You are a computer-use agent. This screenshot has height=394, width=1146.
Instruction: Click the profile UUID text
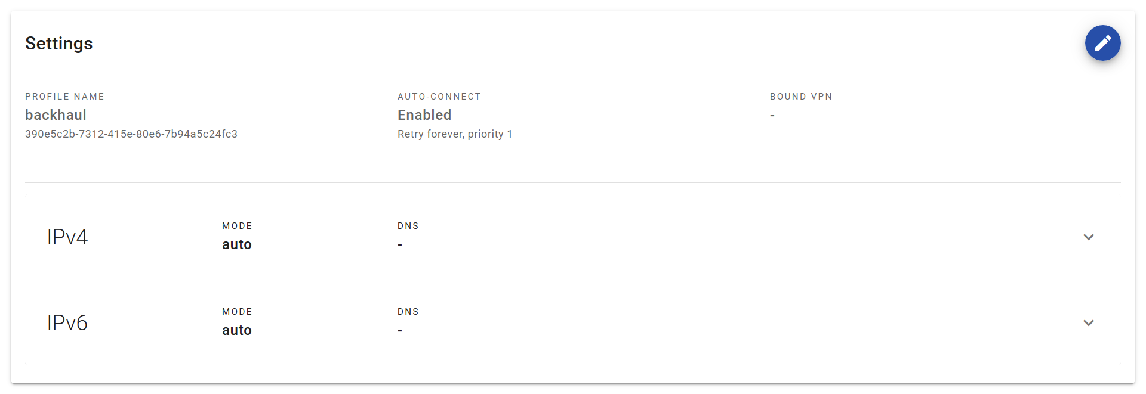131,134
